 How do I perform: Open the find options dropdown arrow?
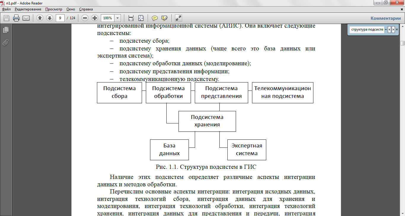click(x=386, y=30)
